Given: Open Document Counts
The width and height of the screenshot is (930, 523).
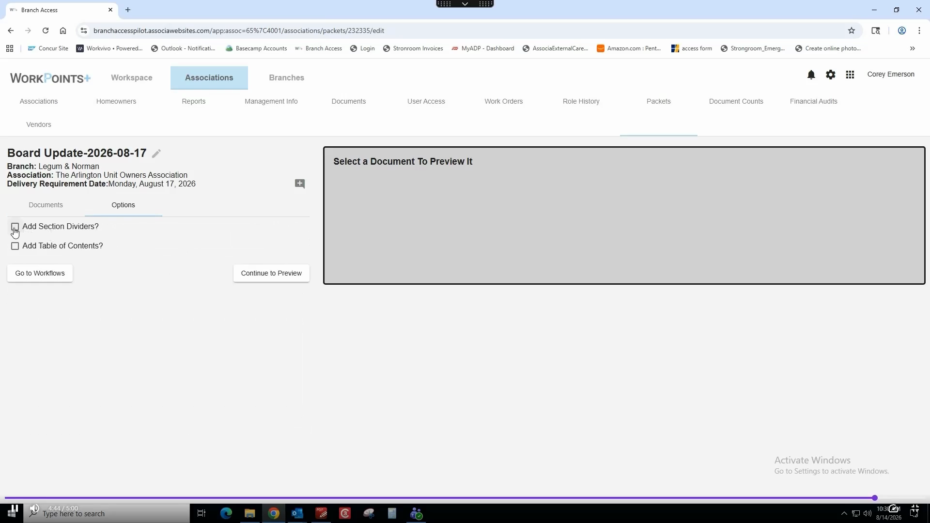Looking at the screenshot, I should pyautogui.click(x=736, y=101).
